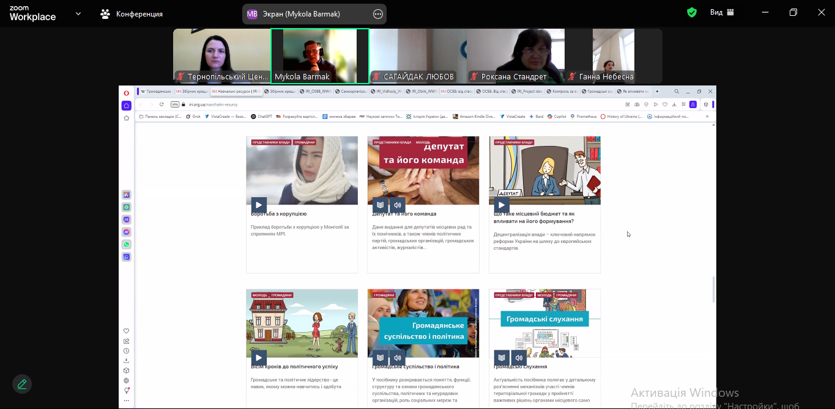The height and width of the screenshot is (409, 835).
Task: Select Ганна Небесна participant video
Action: coord(614,56)
